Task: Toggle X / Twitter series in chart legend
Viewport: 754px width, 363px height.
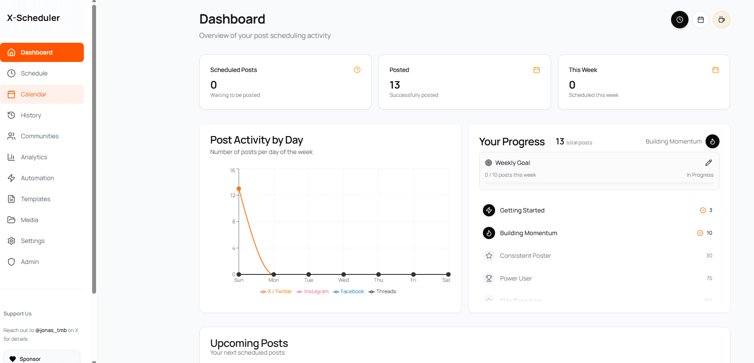Action: pyautogui.click(x=276, y=291)
